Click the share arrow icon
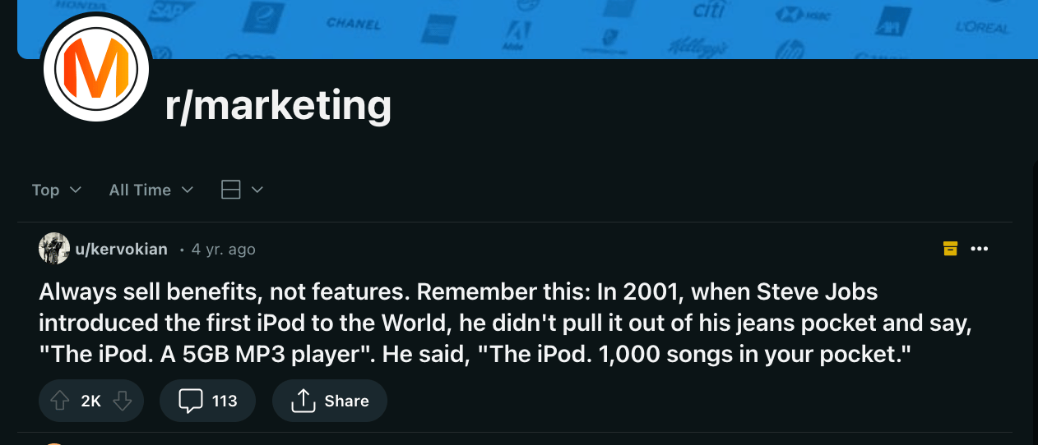Viewport: 1038px width, 445px height. tap(304, 401)
